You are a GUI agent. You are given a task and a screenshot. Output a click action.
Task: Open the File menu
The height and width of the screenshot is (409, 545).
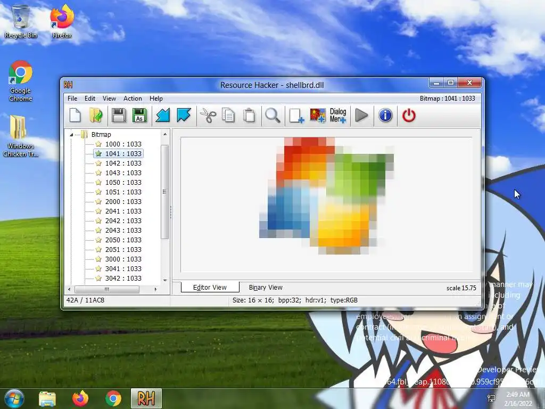pos(72,99)
